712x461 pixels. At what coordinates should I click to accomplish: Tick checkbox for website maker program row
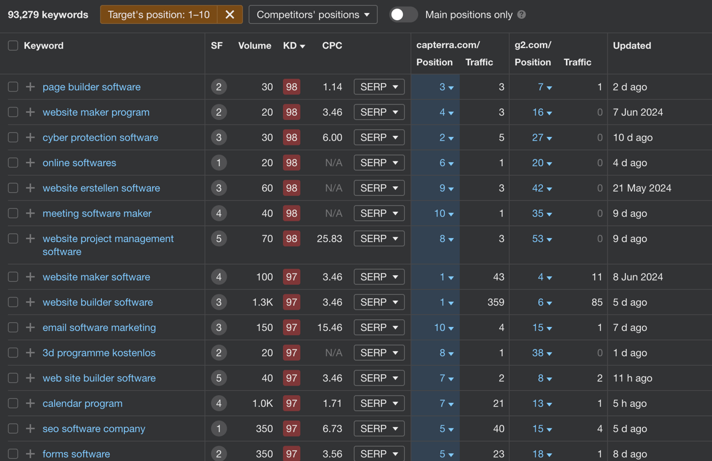point(13,113)
